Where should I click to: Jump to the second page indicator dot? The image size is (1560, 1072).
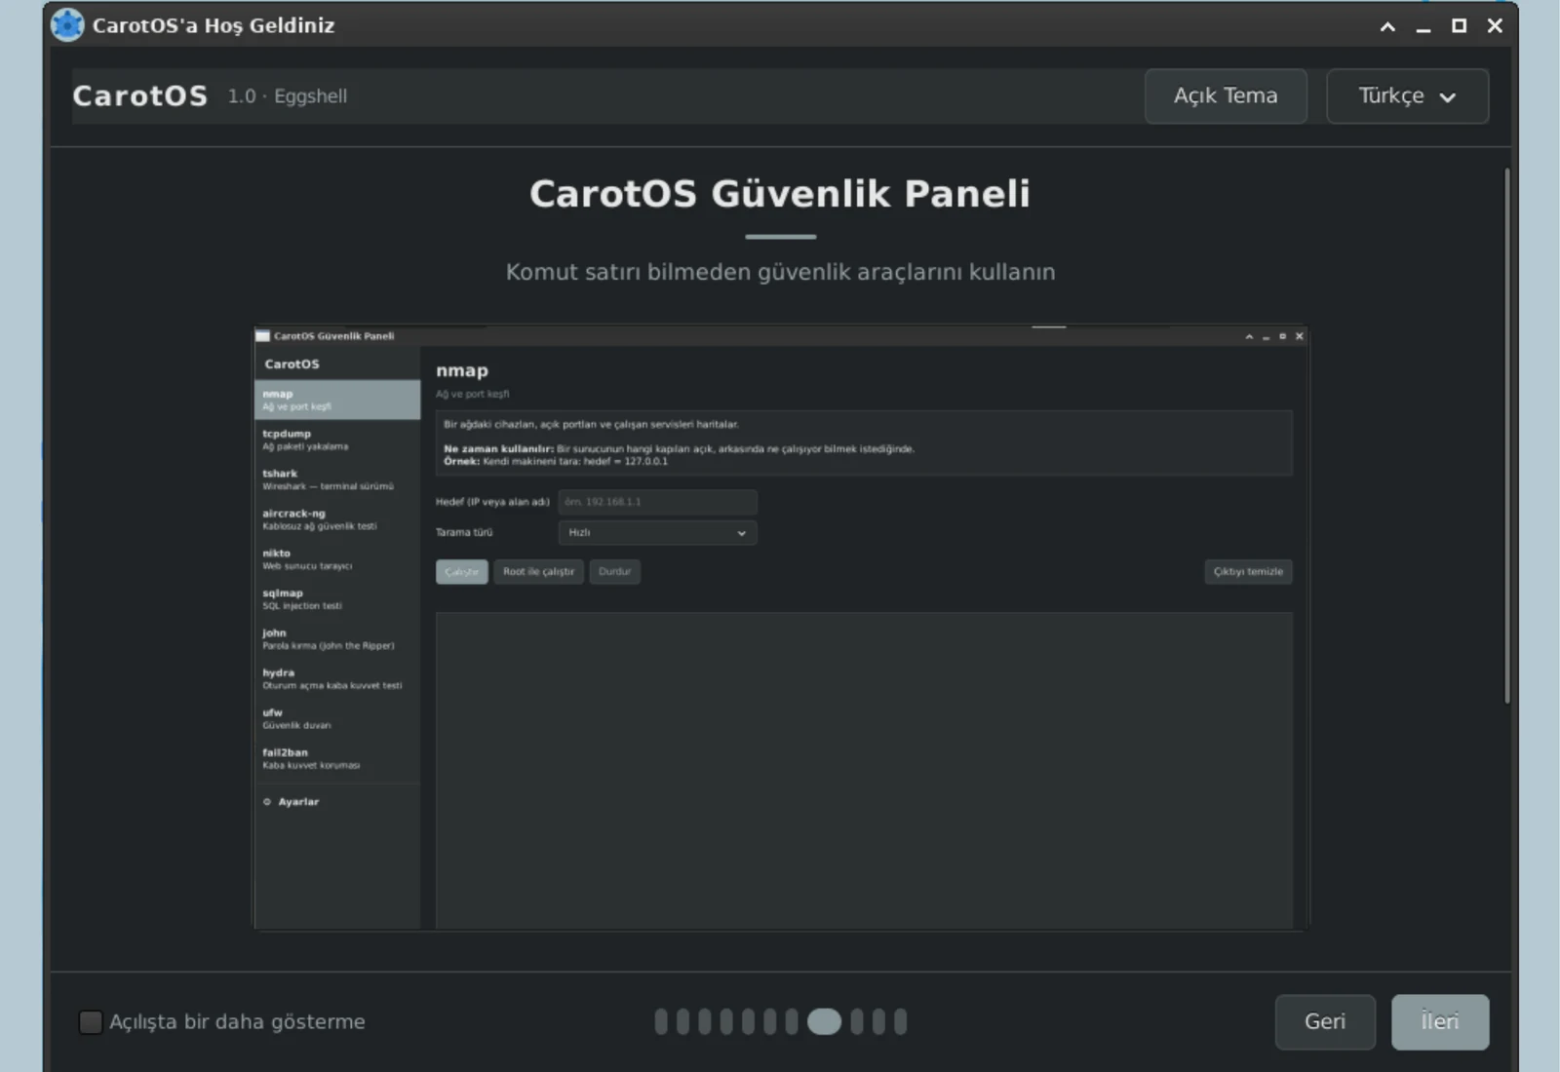[682, 1021]
